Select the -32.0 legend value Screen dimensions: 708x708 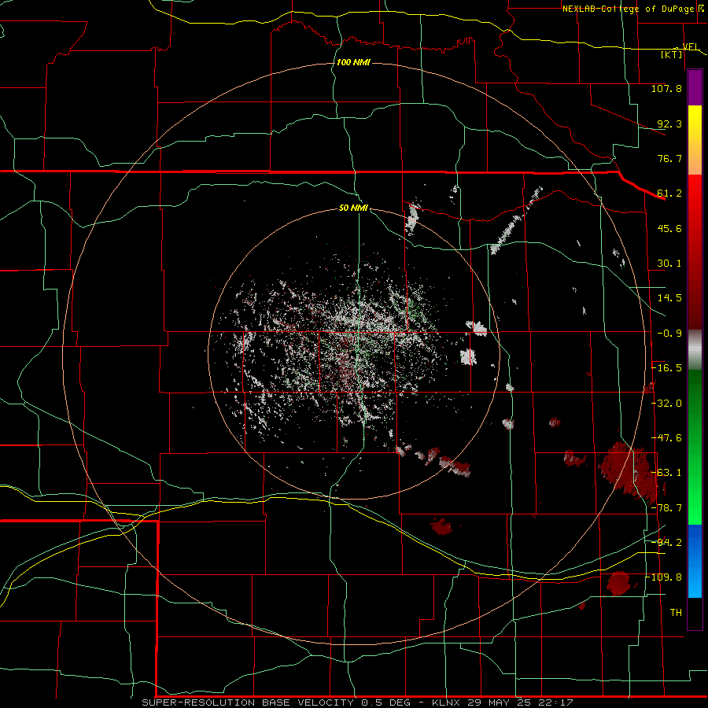tap(666, 404)
